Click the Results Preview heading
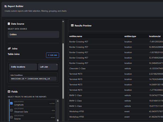The image size is (163, 122). coord(83,26)
